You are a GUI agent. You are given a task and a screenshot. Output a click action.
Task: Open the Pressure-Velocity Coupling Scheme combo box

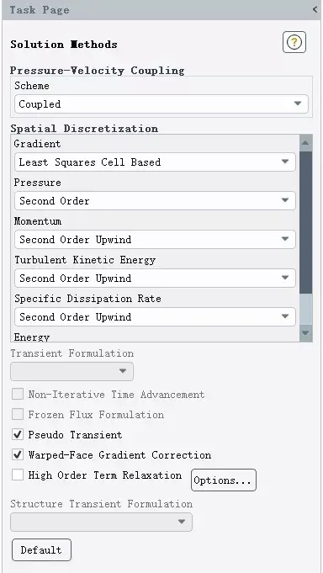pos(161,104)
